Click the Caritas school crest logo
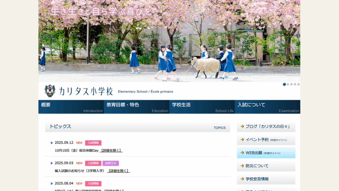339x191 pixels. pyautogui.click(x=50, y=91)
